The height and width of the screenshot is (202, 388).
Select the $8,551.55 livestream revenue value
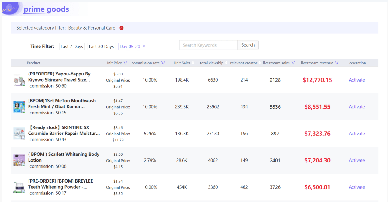click(317, 107)
